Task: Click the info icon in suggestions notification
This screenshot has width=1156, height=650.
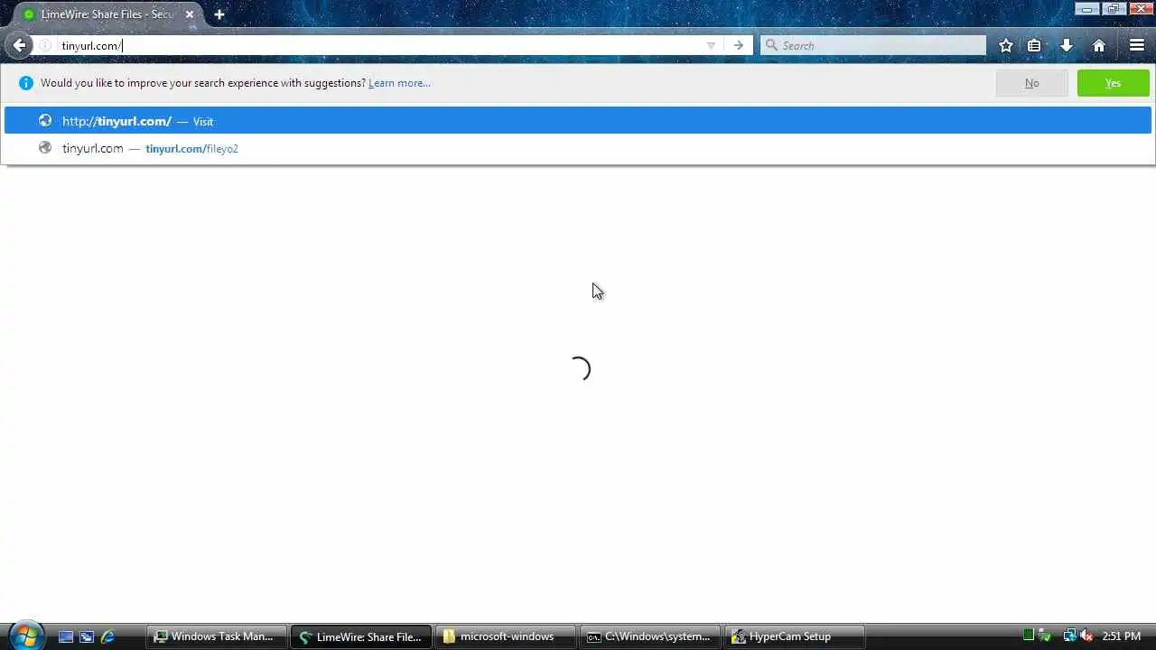Action: (25, 83)
